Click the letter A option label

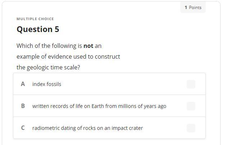coord(23,84)
